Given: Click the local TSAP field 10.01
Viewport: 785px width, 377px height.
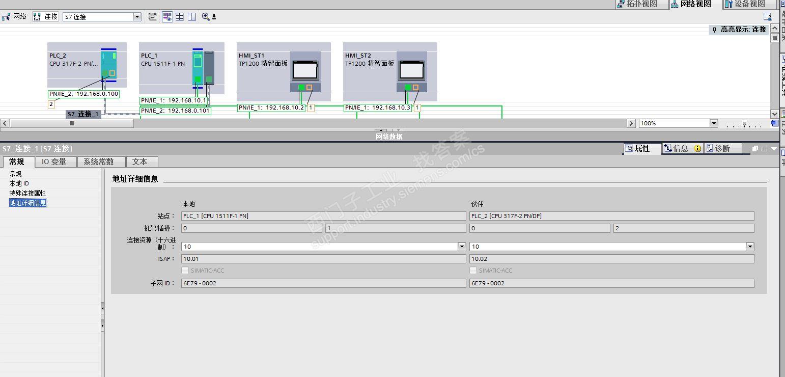Looking at the screenshot, I should 323,259.
